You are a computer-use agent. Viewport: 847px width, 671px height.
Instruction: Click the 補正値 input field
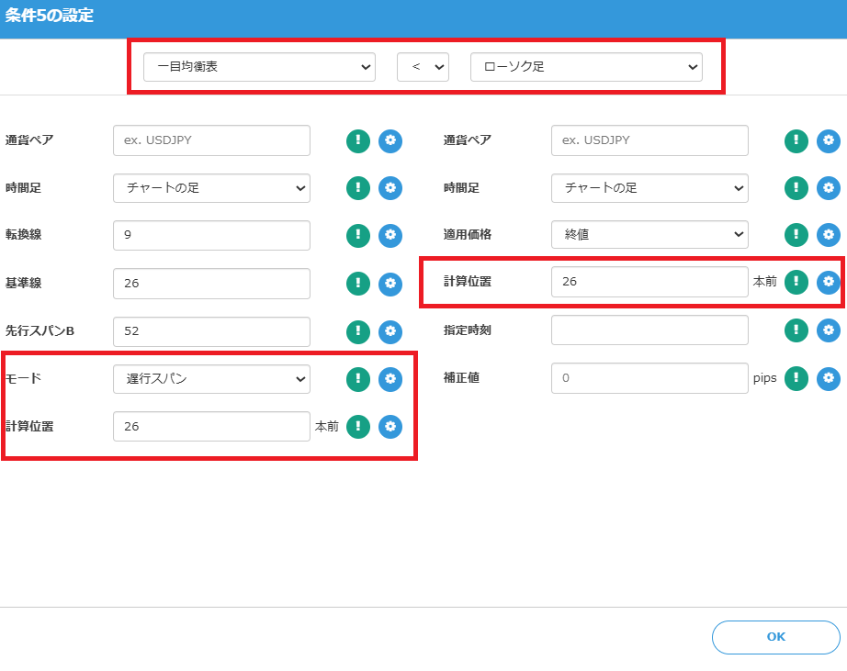pos(649,378)
